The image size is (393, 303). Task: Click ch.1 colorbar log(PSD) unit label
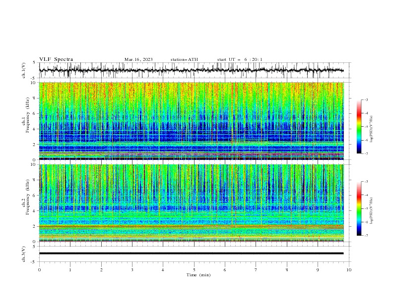(372, 129)
